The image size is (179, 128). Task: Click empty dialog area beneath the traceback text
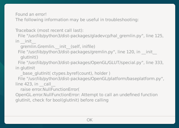pyautogui.click(x=90, y=109)
